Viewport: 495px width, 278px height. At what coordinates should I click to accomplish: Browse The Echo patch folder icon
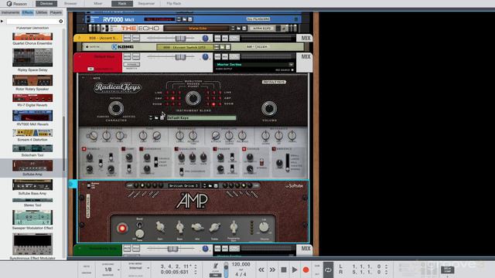click(239, 29)
